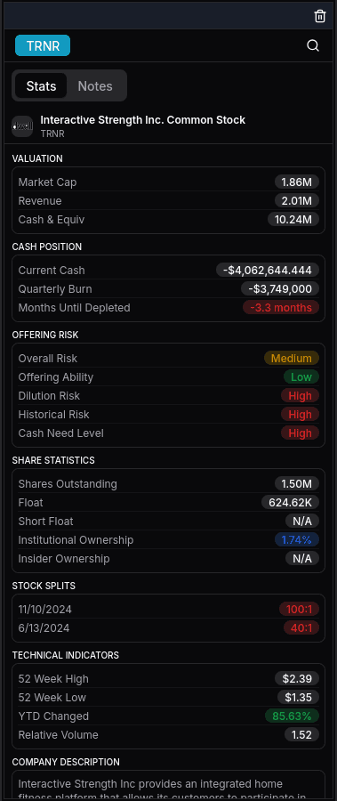Select the Low offering ability badge
Screen dimensions: 337x801
pyautogui.click(x=301, y=377)
